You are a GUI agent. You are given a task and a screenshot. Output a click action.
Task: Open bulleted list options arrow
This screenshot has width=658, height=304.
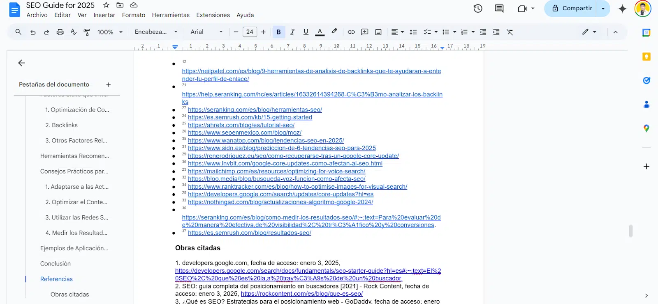click(x=454, y=32)
